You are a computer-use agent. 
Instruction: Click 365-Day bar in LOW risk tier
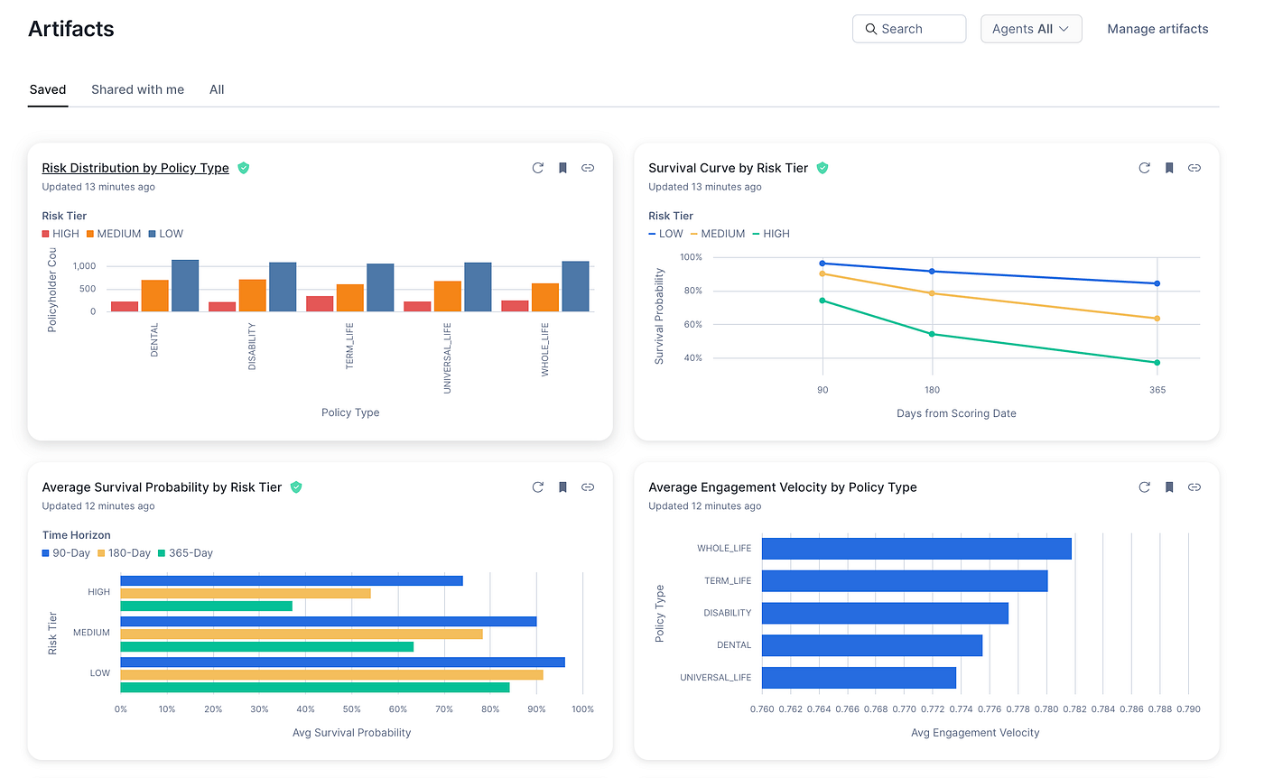pyautogui.click(x=315, y=688)
